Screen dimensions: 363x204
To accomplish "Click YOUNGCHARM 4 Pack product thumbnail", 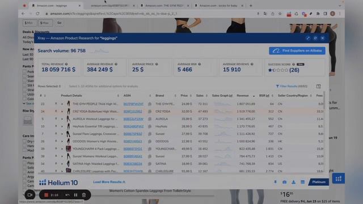I will click(68, 148).
